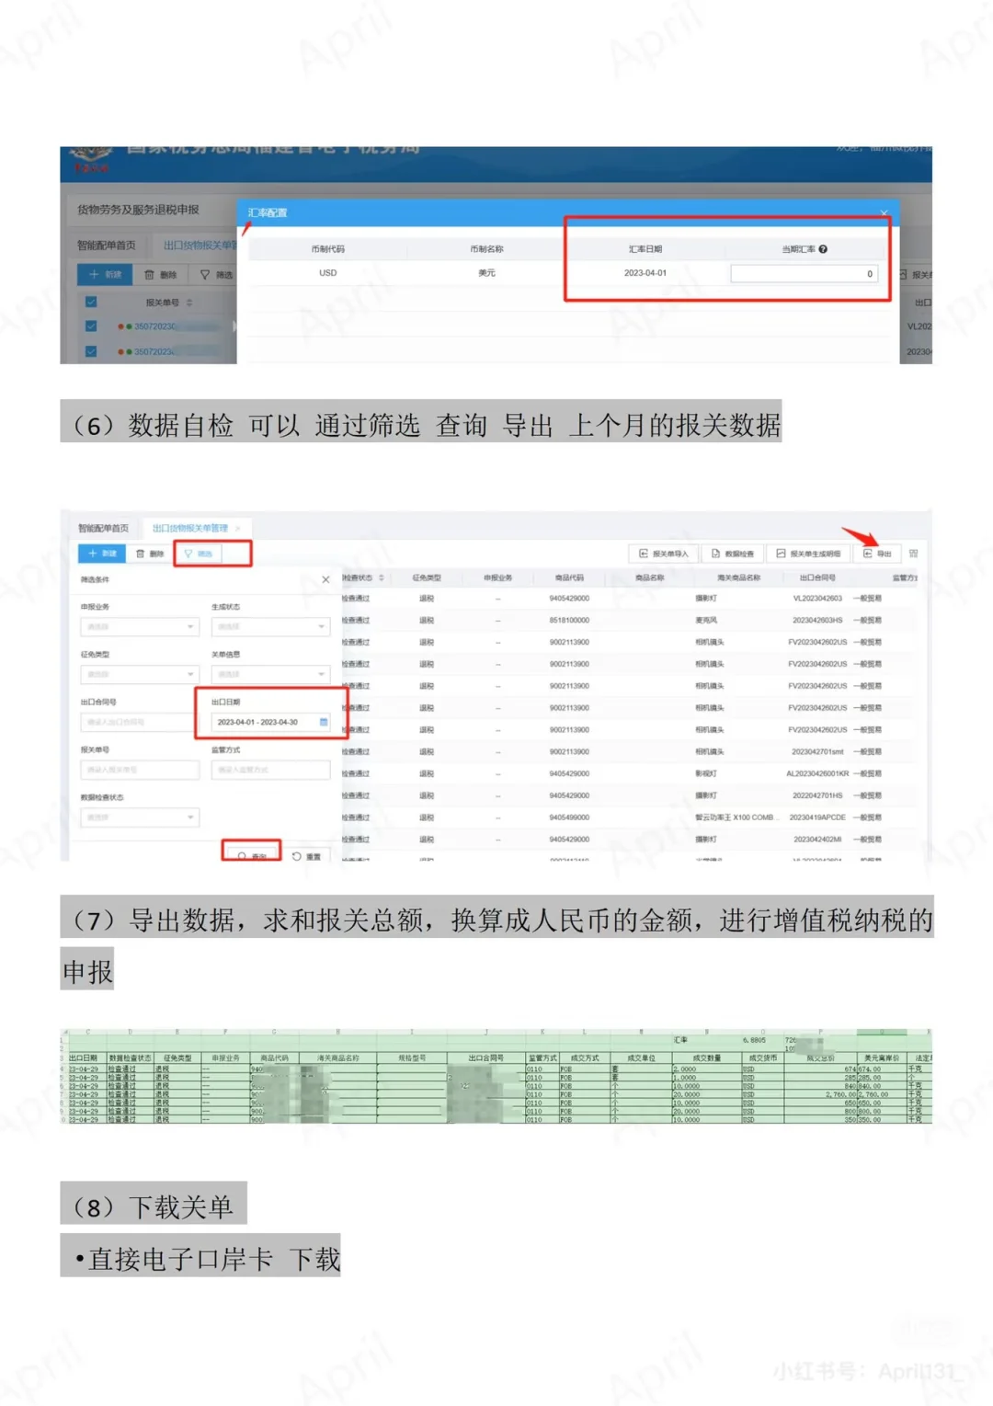Image resolution: width=993 pixels, height=1406 pixels.
Task: Click the 导出 export button
Action: click(877, 554)
